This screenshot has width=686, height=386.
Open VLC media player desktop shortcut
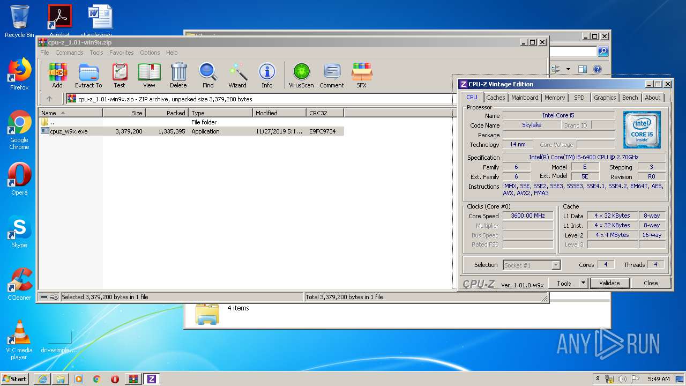pos(19,340)
